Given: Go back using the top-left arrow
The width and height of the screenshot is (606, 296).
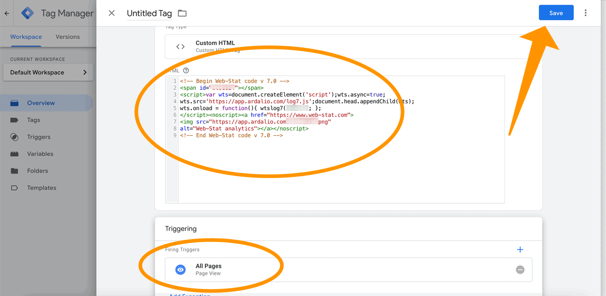Looking at the screenshot, I should click(x=7, y=14).
